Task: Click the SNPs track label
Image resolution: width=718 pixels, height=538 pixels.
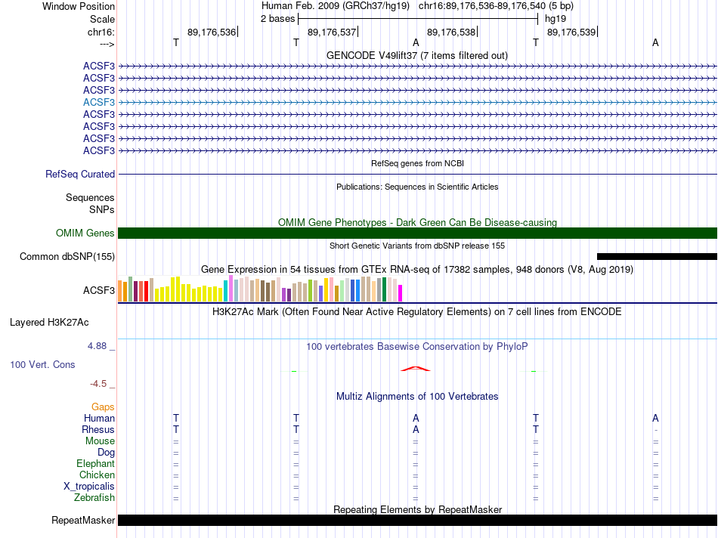Action: pos(102,209)
